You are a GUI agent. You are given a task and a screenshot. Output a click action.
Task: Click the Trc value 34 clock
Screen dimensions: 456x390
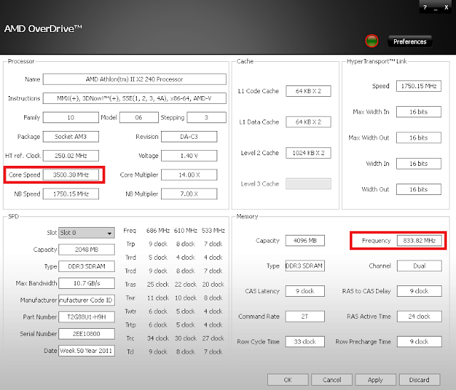pyautogui.click(x=158, y=338)
